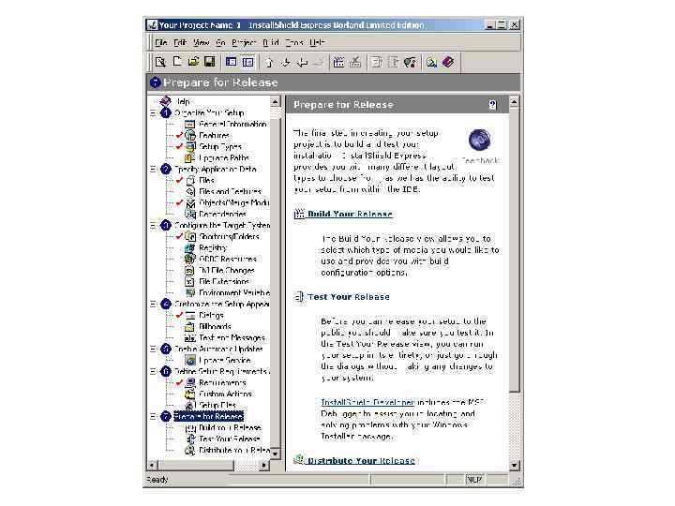Screen dimensions: 675x506
Task: Click the help book toolbar icon
Action: 448,63
